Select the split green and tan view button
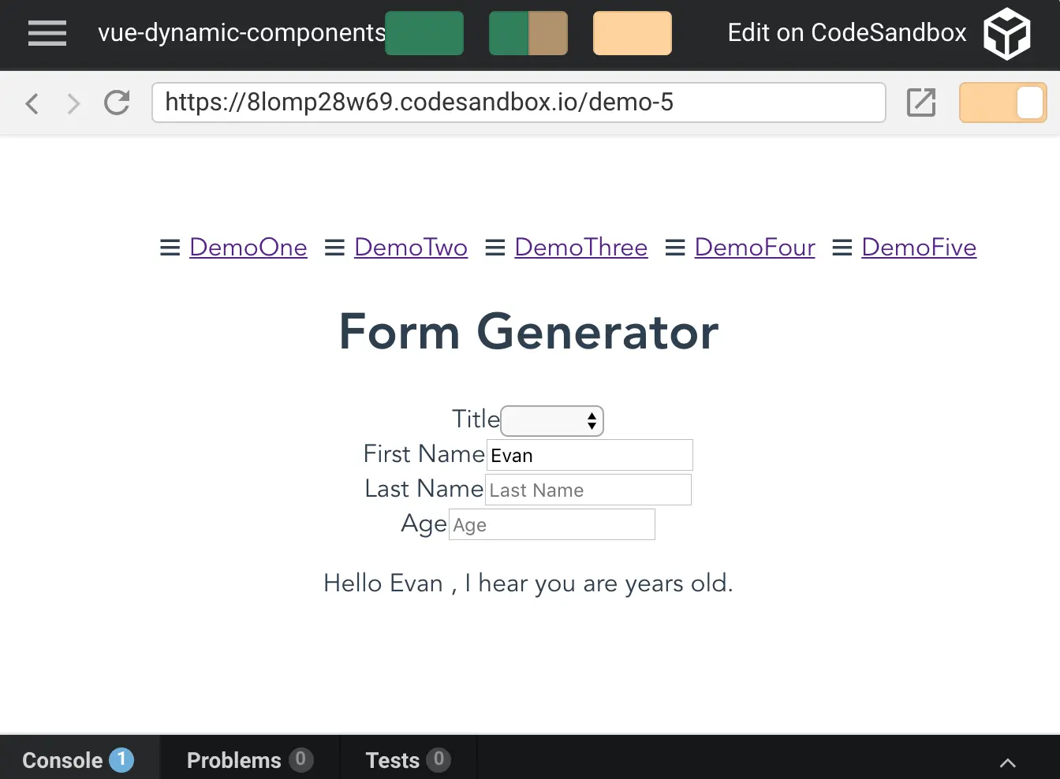Viewport: 1060px width, 779px height. point(528,33)
